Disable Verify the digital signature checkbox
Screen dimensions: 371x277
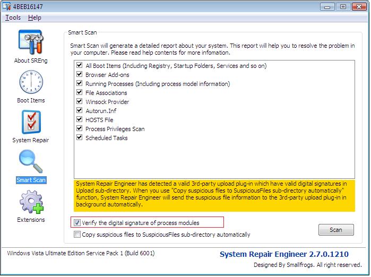tap(77, 223)
